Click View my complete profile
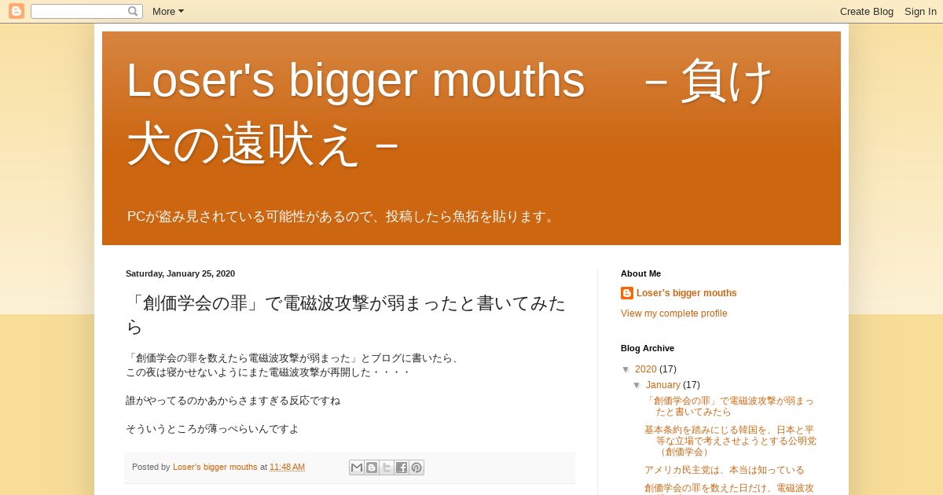This screenshot has width=943, height=495. [x=674, y=313]
